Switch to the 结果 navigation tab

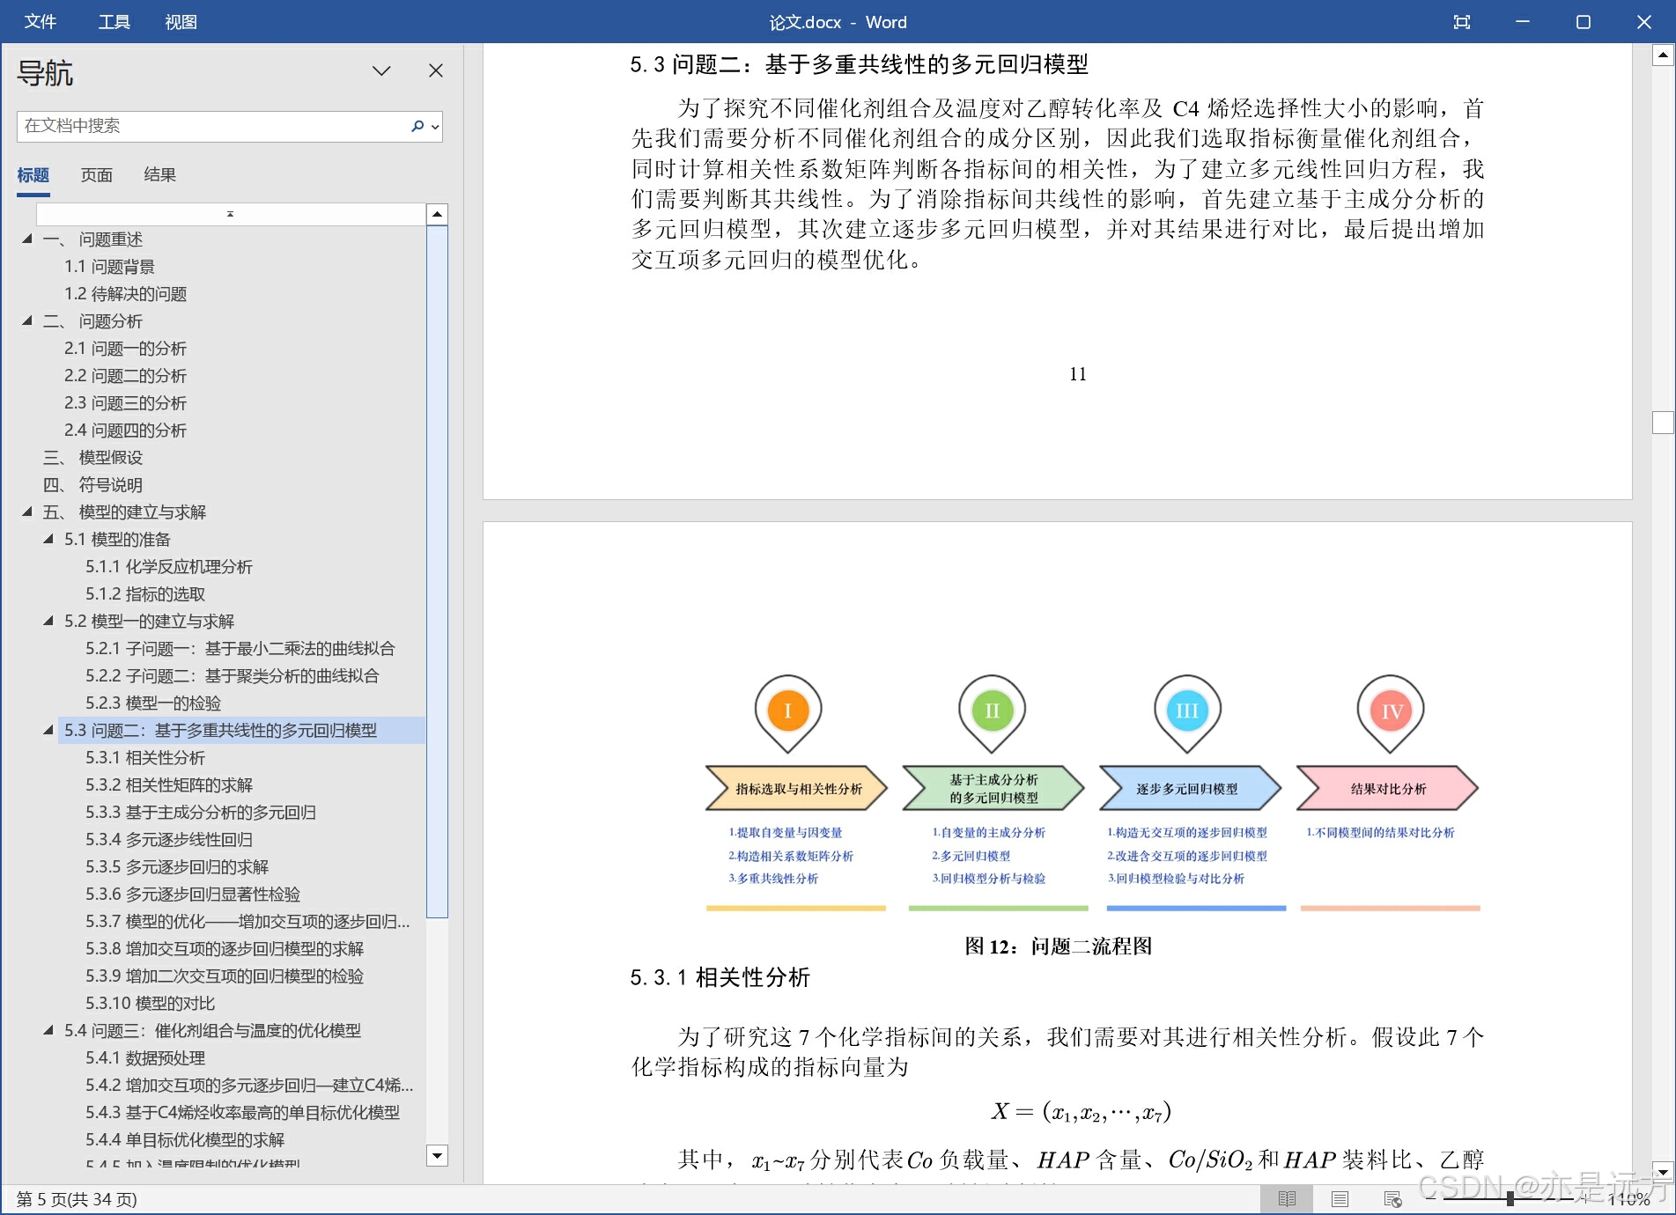[x=160, y=174]
